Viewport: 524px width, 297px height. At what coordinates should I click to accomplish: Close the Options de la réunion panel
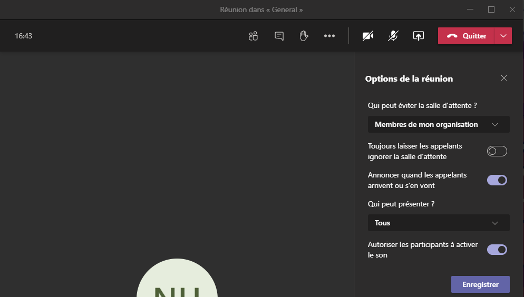(504, 78)
